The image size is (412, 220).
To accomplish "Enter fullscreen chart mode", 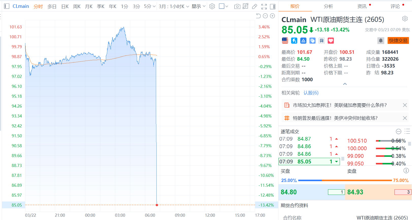I will pyautogui.click(x=264, y=6).
